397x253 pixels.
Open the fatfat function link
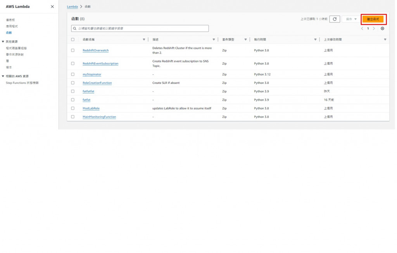point(86,100)
